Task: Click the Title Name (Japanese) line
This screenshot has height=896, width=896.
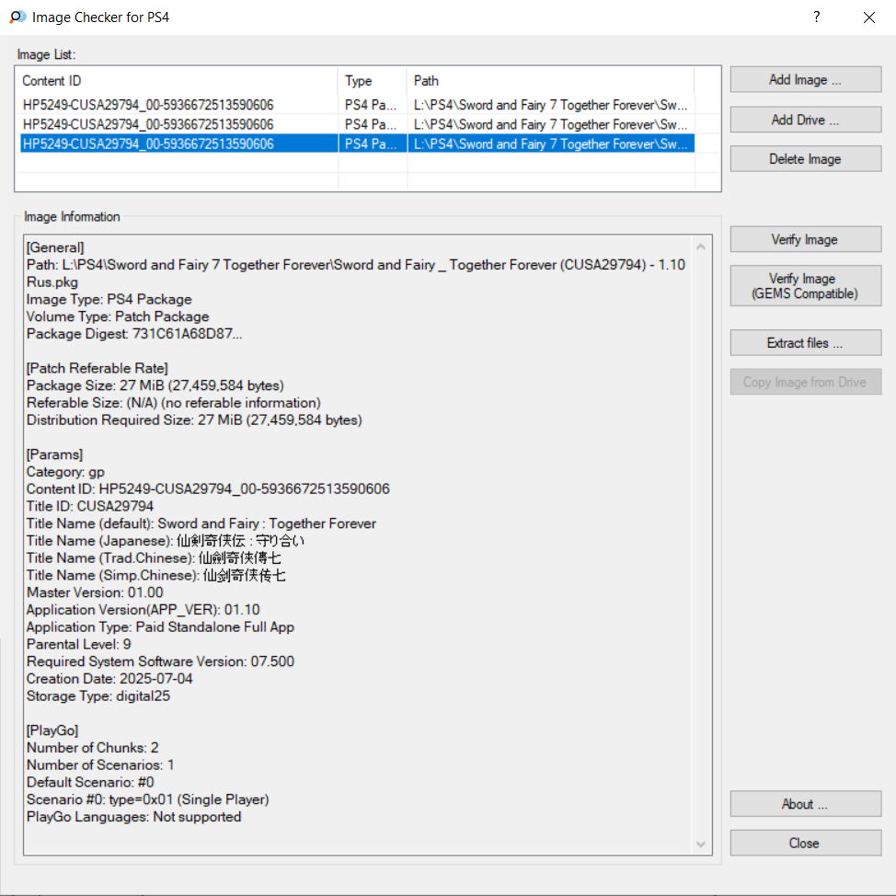Action: (x=166, y=541)
